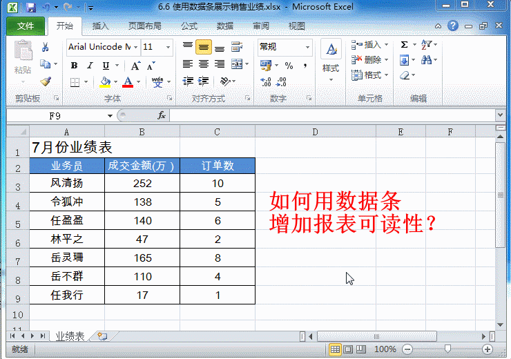Decrease font size with small A
Screen dimensions: 511x359
[x=151, y=66]
